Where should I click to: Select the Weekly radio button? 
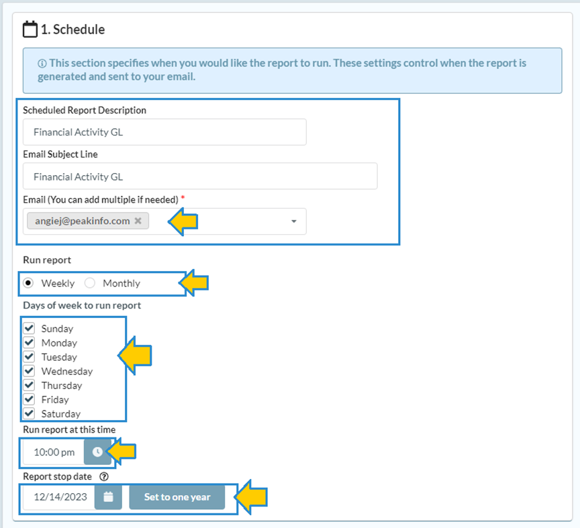pos(29,283)
